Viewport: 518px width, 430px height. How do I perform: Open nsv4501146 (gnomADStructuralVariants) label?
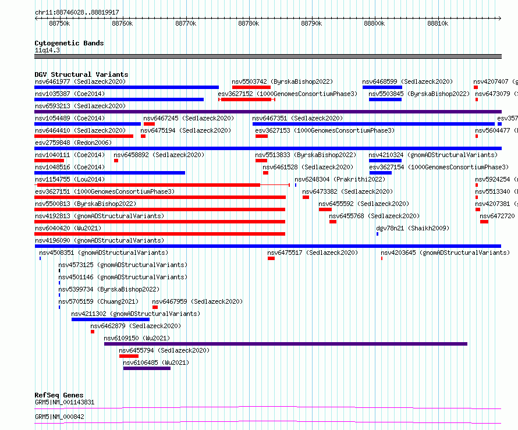tap(123, 277)
